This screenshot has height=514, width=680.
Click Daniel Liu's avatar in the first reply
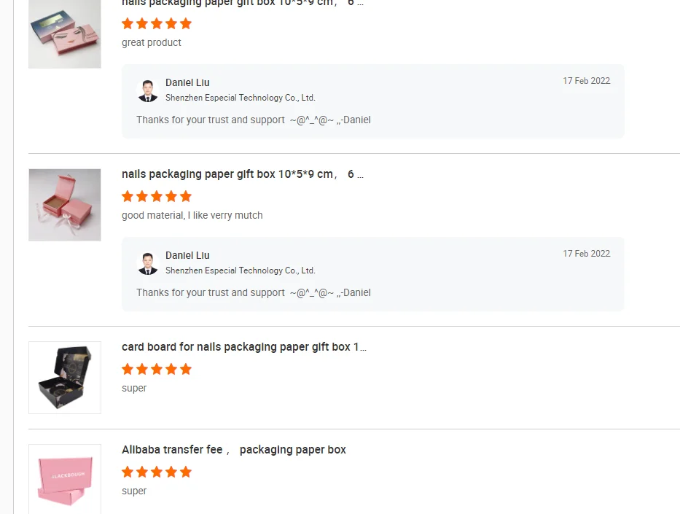[148, 90]
